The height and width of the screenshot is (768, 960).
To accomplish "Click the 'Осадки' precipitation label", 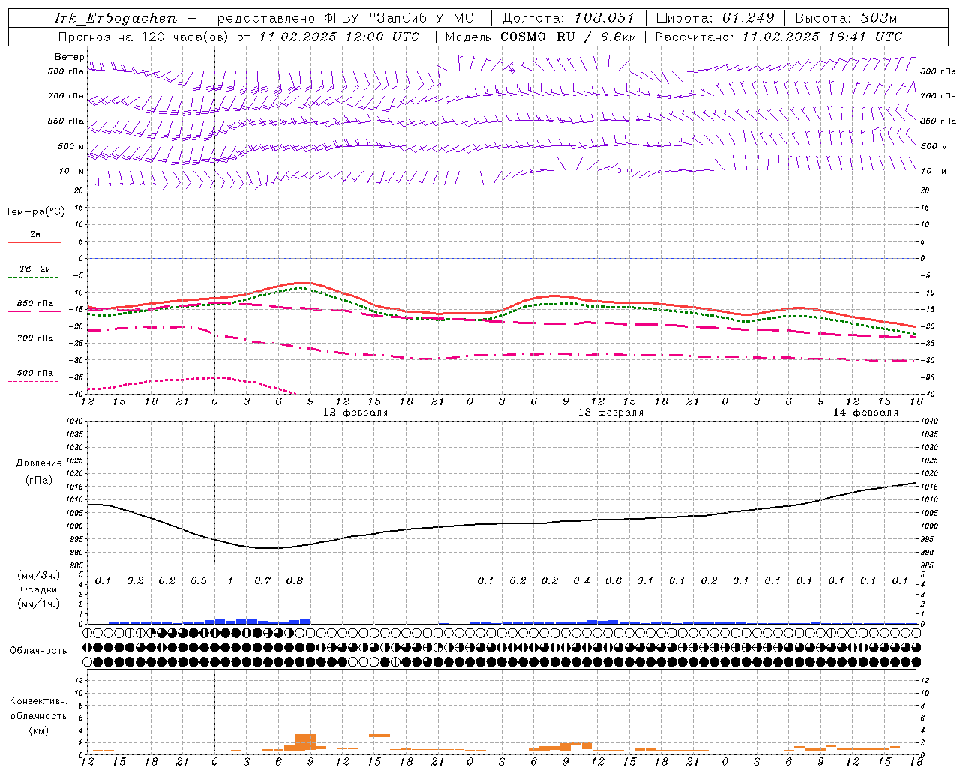I will [39, 589].
